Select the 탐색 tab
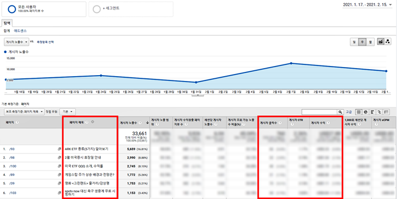Image resolution: width=397 pixels, height=199 pixels. 7,23
